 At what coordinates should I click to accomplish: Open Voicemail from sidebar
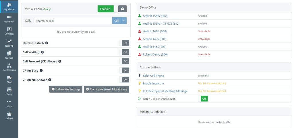tap(9, 19)
